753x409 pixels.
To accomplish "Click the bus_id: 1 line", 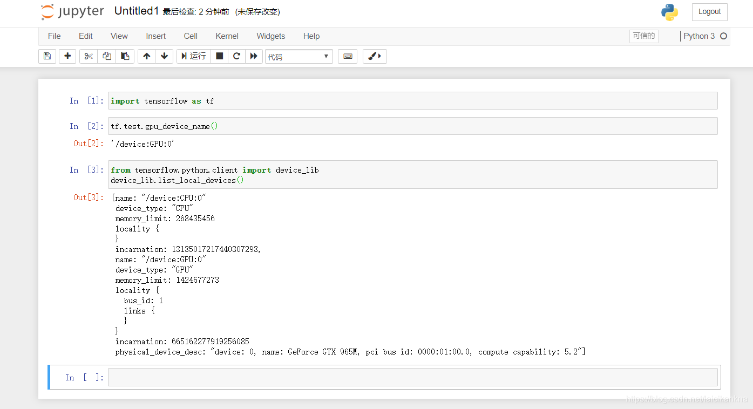I will (144, 301).
